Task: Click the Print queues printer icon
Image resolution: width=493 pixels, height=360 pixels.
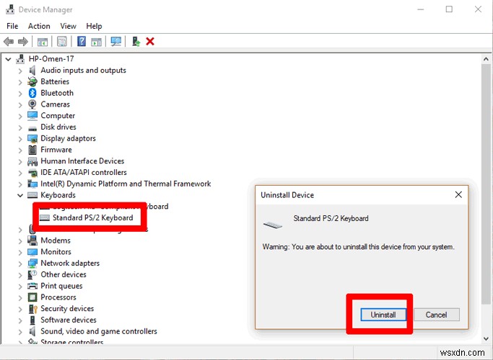Action: click(x=32, y=286)
